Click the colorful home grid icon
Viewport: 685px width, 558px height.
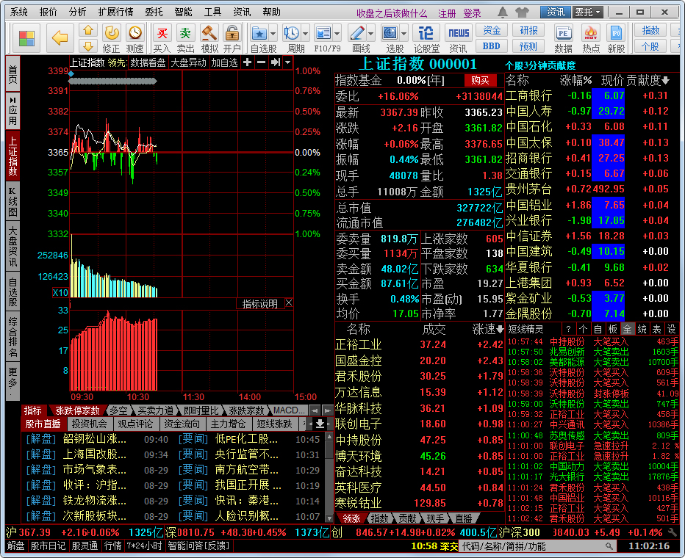point(26,38)
